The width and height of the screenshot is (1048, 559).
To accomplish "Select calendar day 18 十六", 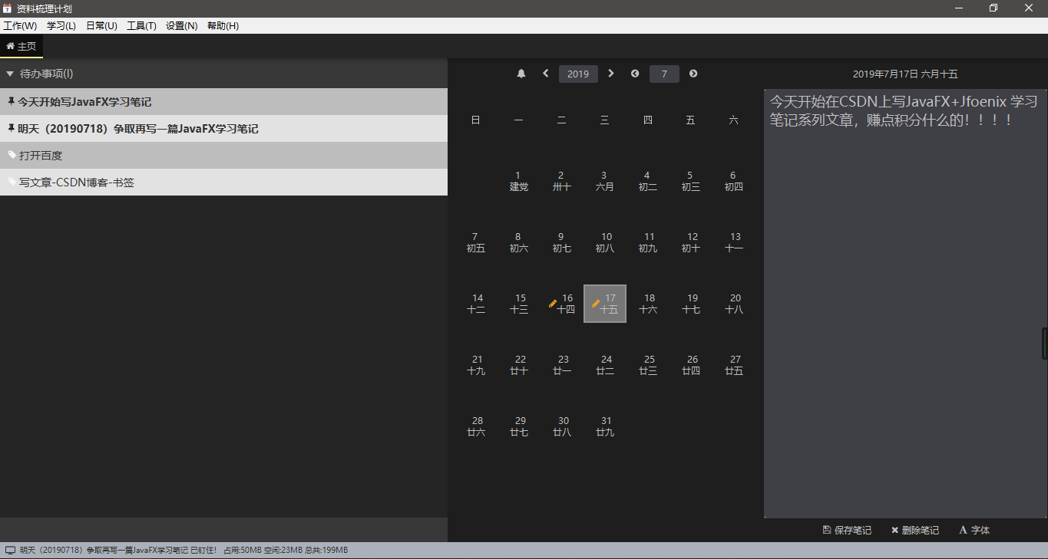I will click(x=648, y=304).
